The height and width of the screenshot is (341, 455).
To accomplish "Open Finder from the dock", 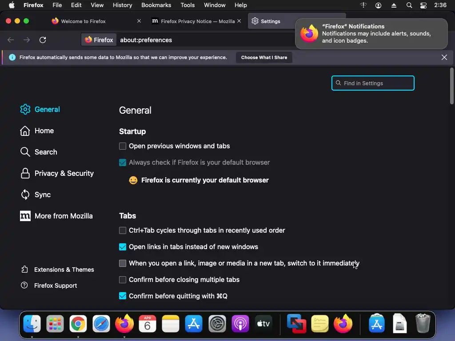I will pyautogui.click(x=32, y=324).
